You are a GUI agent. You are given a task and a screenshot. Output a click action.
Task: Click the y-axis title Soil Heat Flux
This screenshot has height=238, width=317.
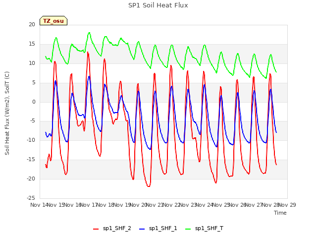(x=7, y=113)
